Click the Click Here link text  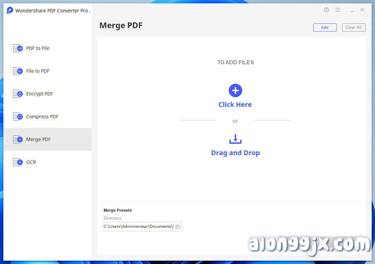tap(235, 104)
